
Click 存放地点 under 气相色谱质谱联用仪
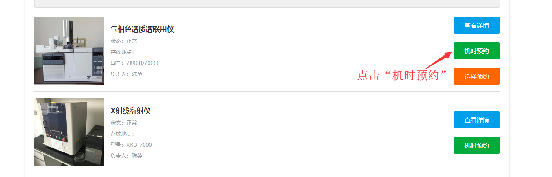(x=122, y=52)
